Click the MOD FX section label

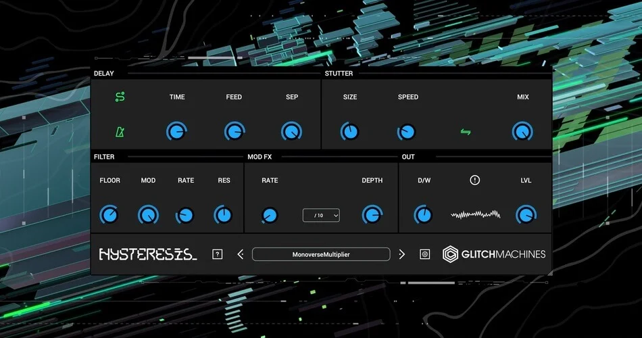click(260, 157)
